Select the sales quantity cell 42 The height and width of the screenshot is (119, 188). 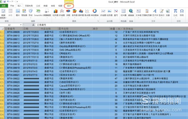[x=116, y=39]
